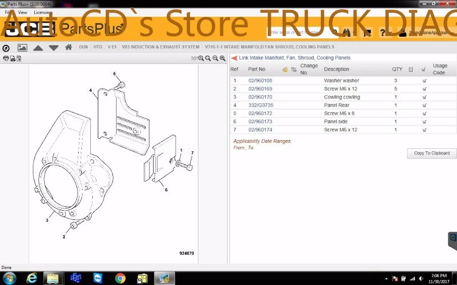Click the zoom-to-fit magnifier with crosshair
This screenshot has height=285, width=457.
[x=208, y=58]
